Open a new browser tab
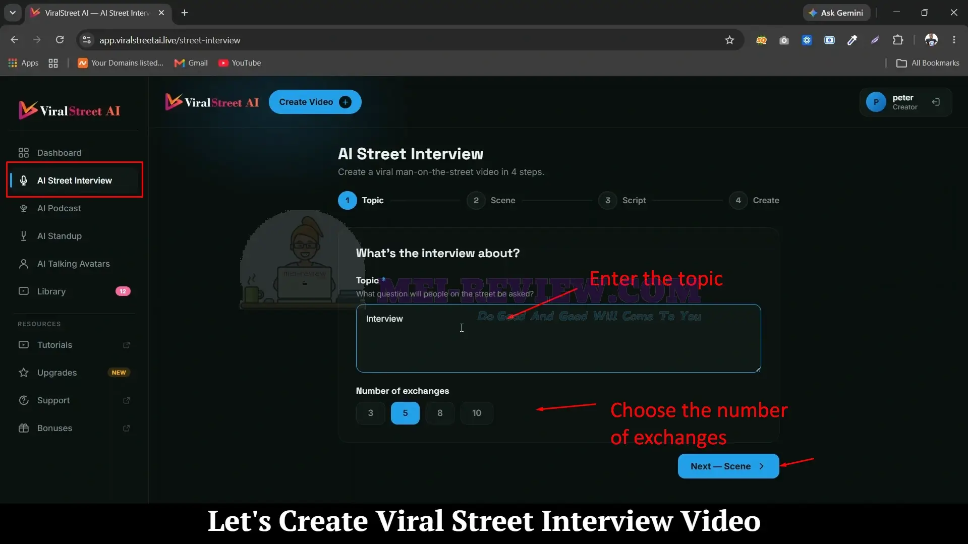The image size is (968, 544). click(x=185, y=13)
